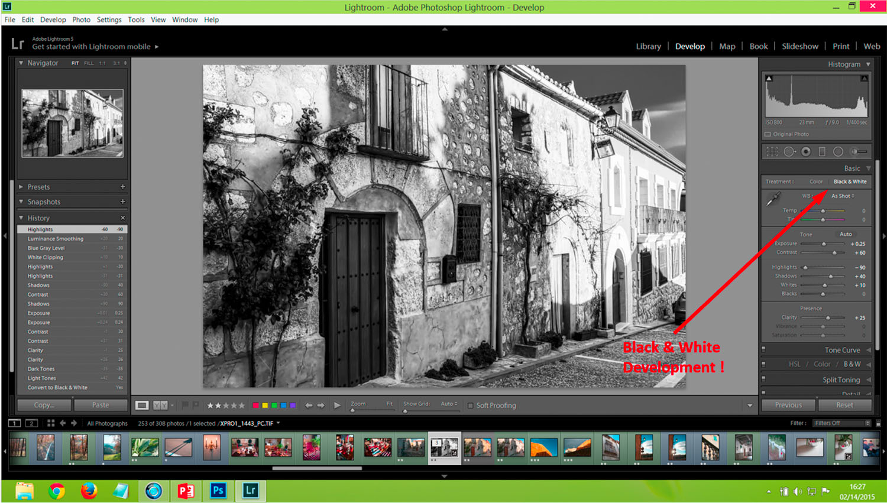Apply the red color label
The image size is (887, 503).
[255, 405]
